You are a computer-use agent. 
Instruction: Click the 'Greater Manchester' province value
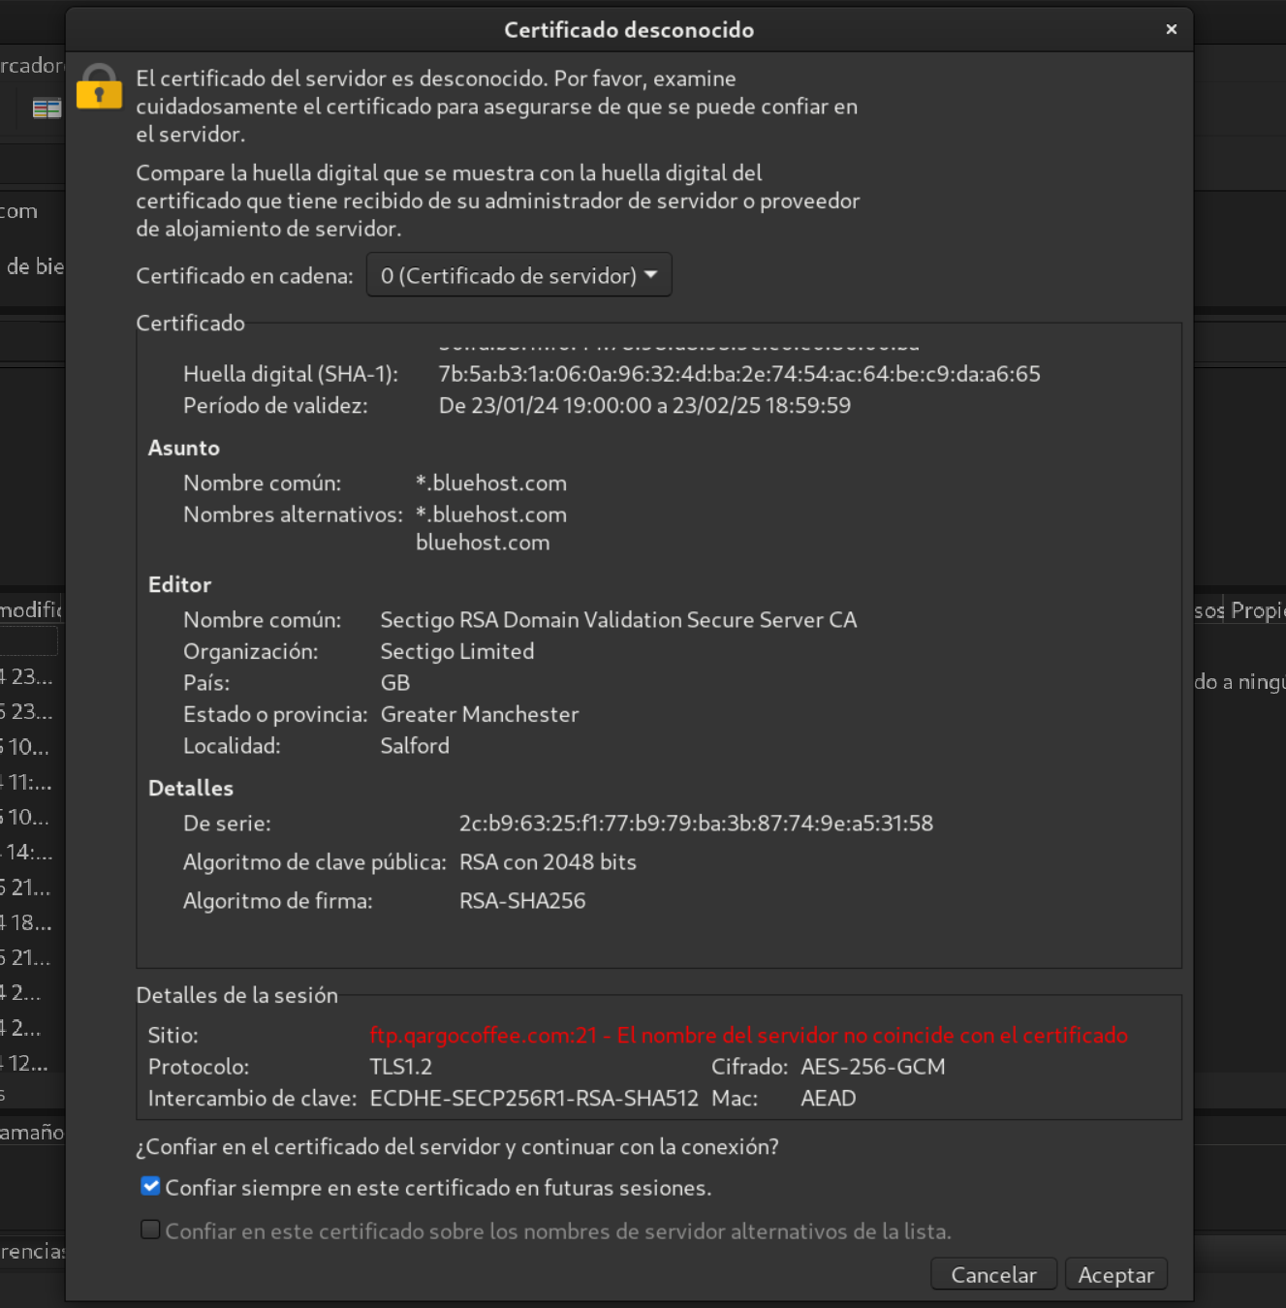point(480,714)
